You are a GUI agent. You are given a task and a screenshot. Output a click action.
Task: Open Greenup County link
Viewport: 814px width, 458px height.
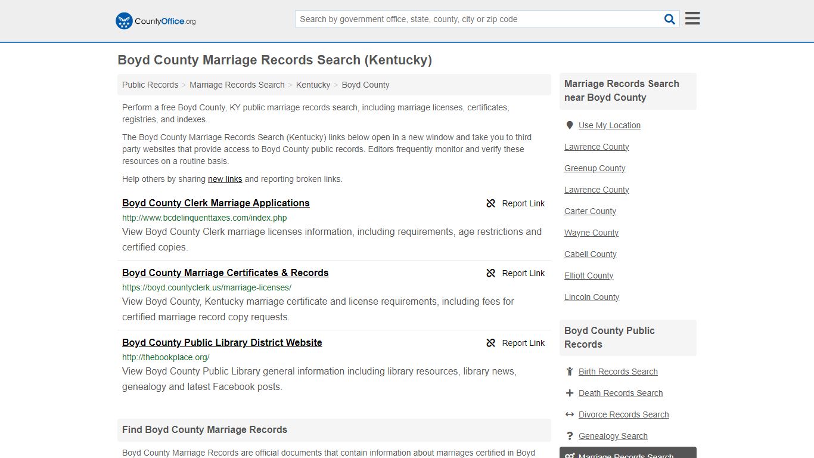tap(595, 168)
